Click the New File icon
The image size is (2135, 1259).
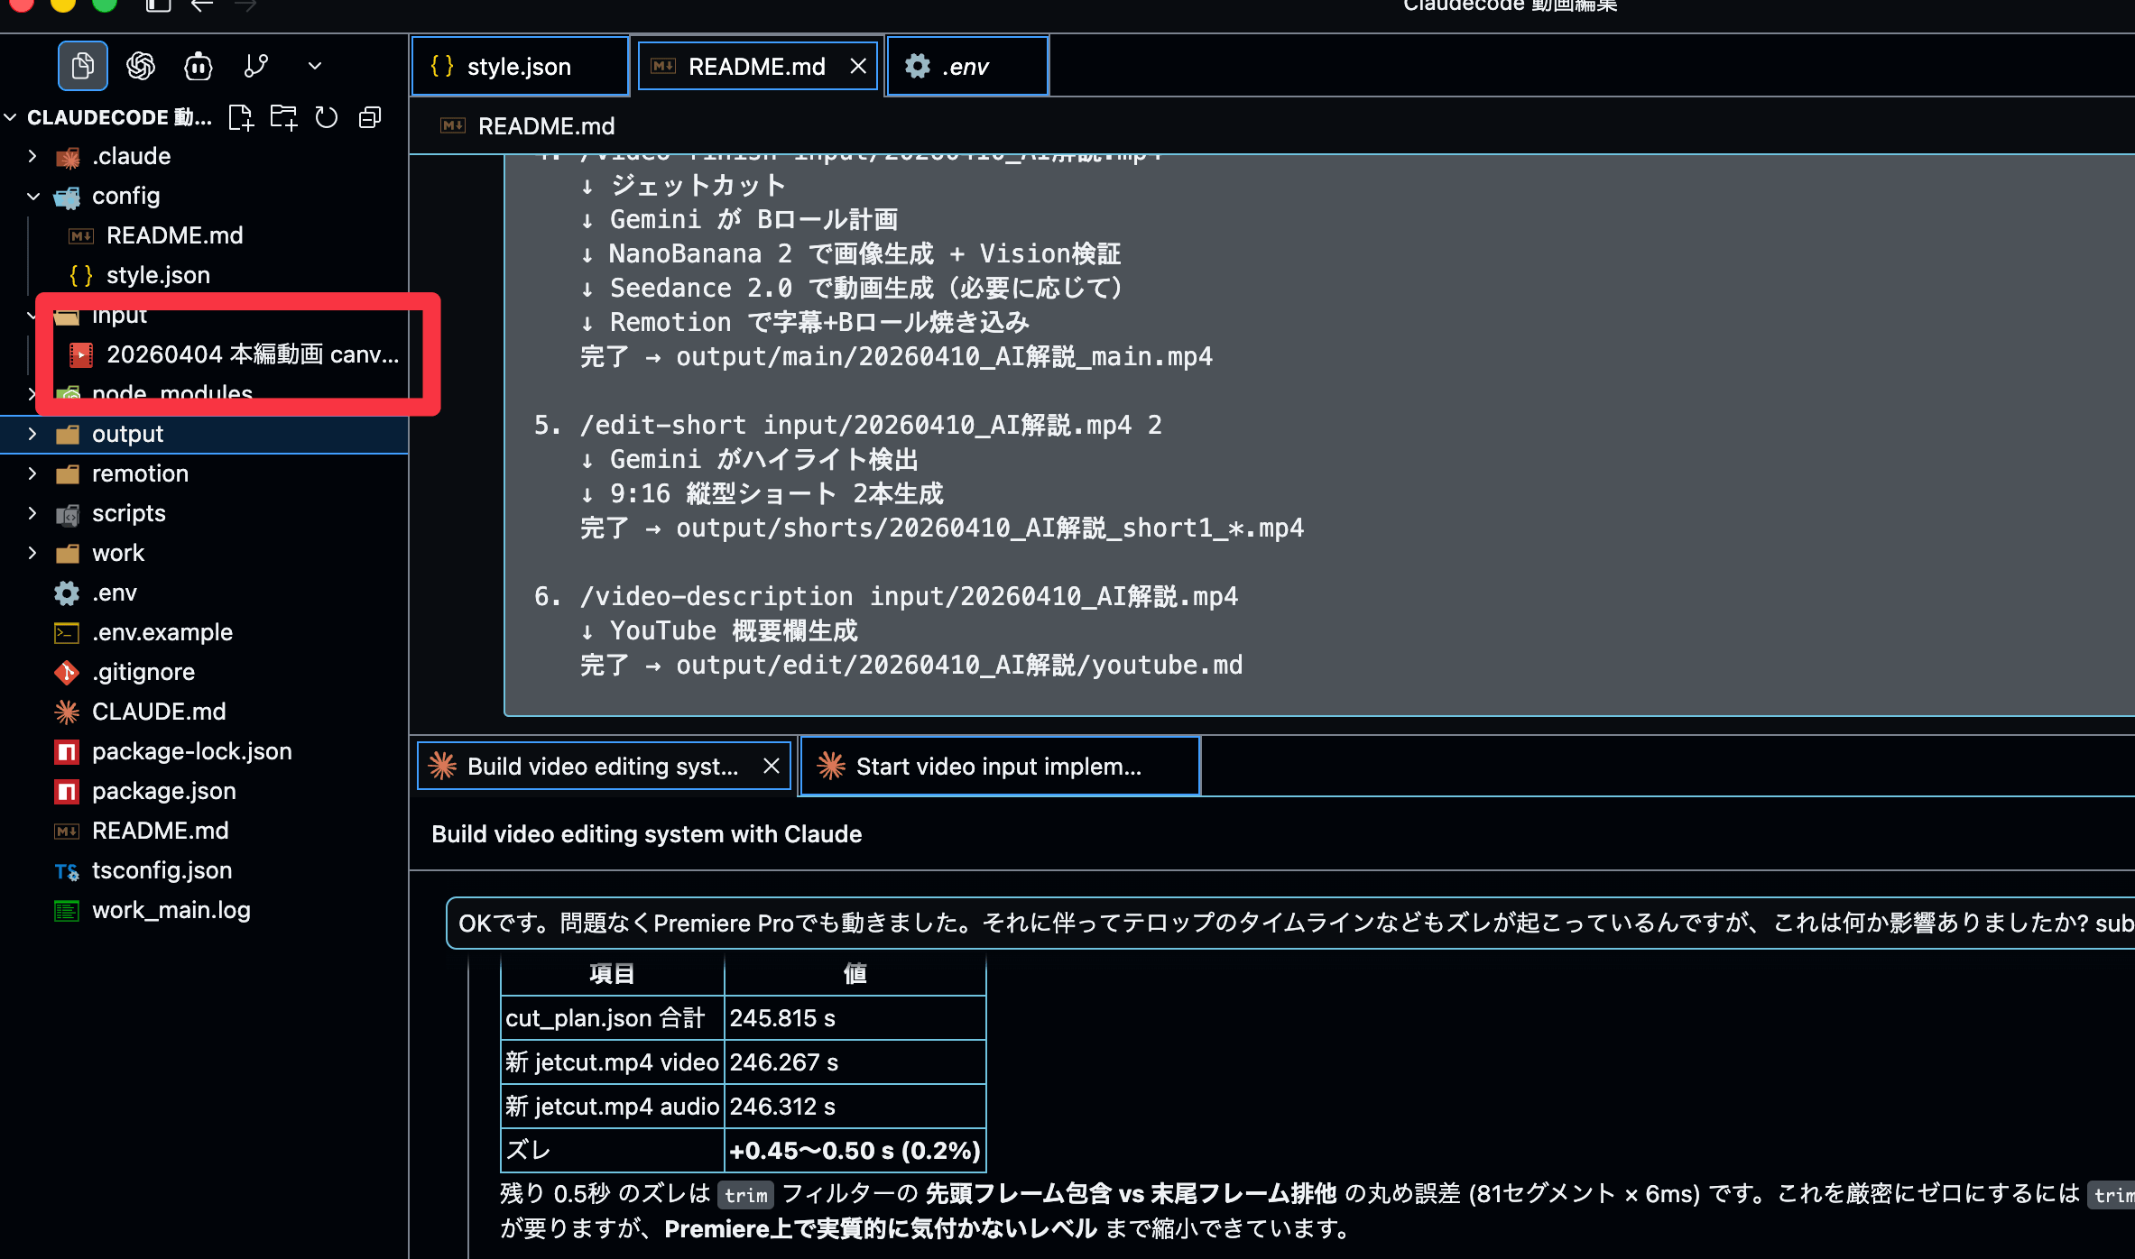(241, 118)
